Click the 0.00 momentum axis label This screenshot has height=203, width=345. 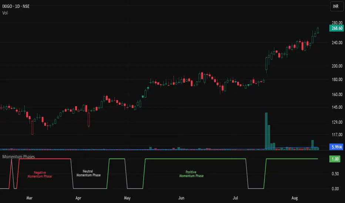click(335, 189)
